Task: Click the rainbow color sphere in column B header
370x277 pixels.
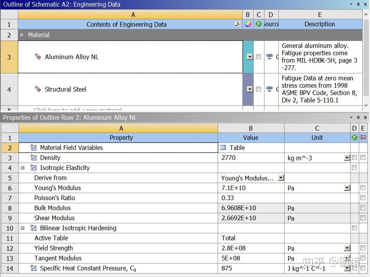Action: tap(248, 24)
